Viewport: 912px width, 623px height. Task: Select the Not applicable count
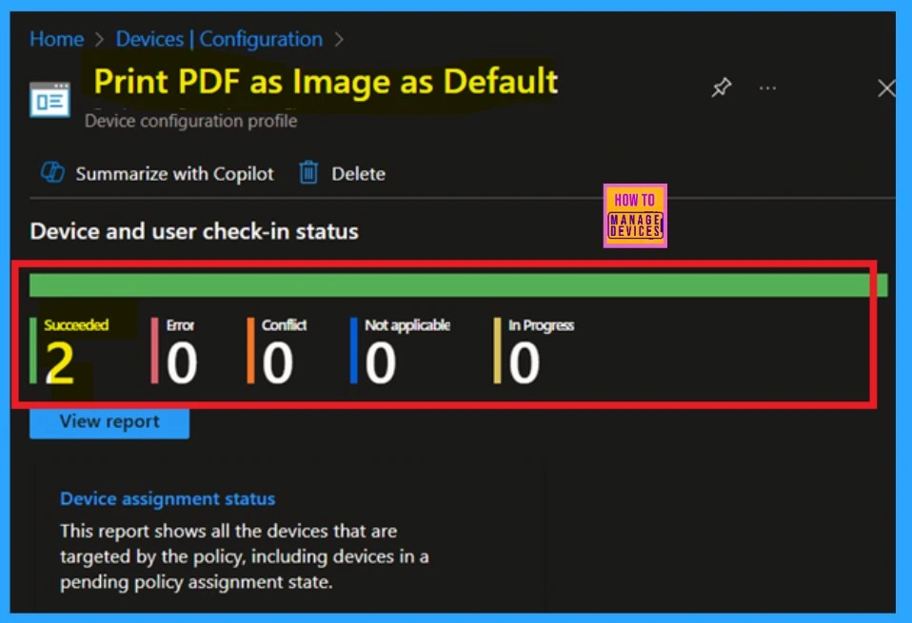click(x=381, y=362)
